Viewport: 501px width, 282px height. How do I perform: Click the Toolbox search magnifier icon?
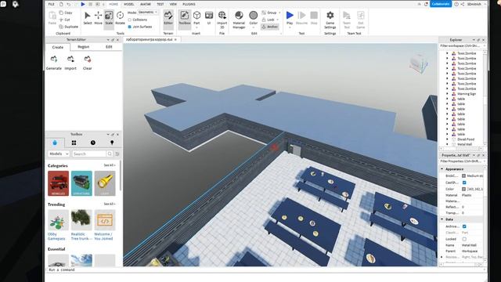110,154
